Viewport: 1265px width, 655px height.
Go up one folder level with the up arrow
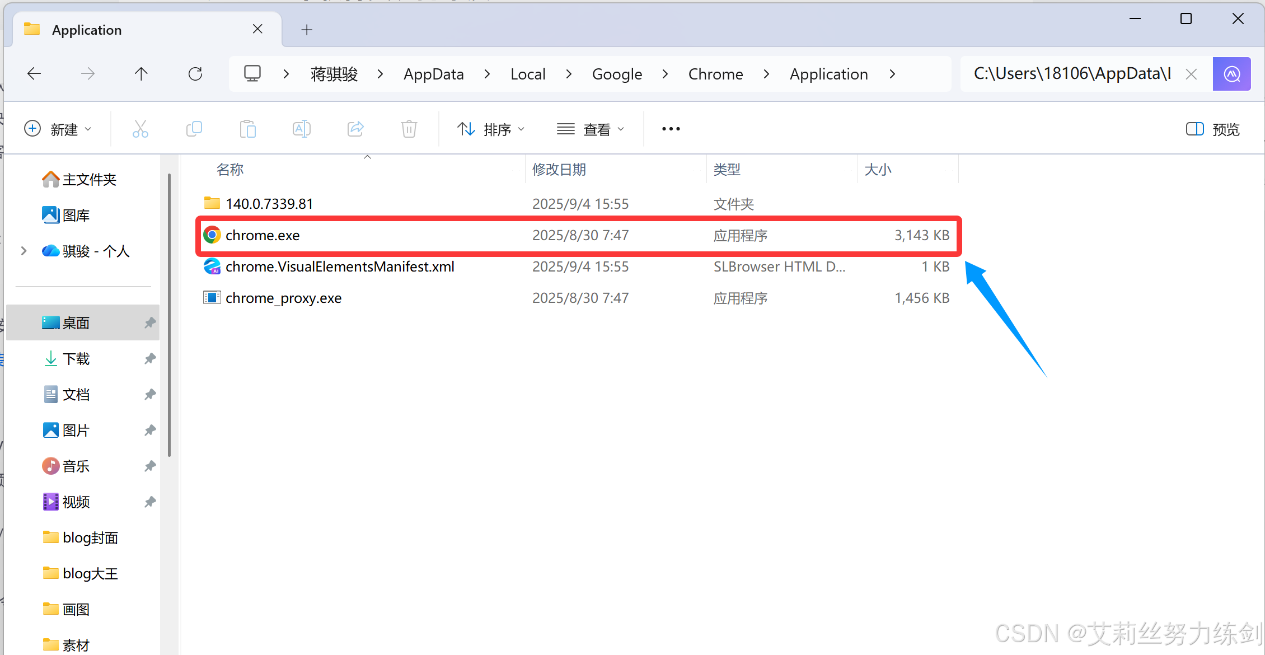(141, 74)
